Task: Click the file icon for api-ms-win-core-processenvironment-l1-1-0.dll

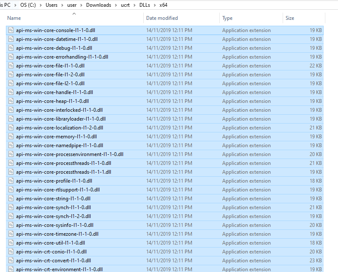Action: coord(11,154)
